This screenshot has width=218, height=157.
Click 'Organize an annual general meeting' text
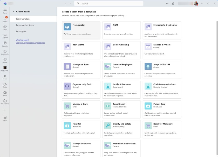tap(118, 34)
